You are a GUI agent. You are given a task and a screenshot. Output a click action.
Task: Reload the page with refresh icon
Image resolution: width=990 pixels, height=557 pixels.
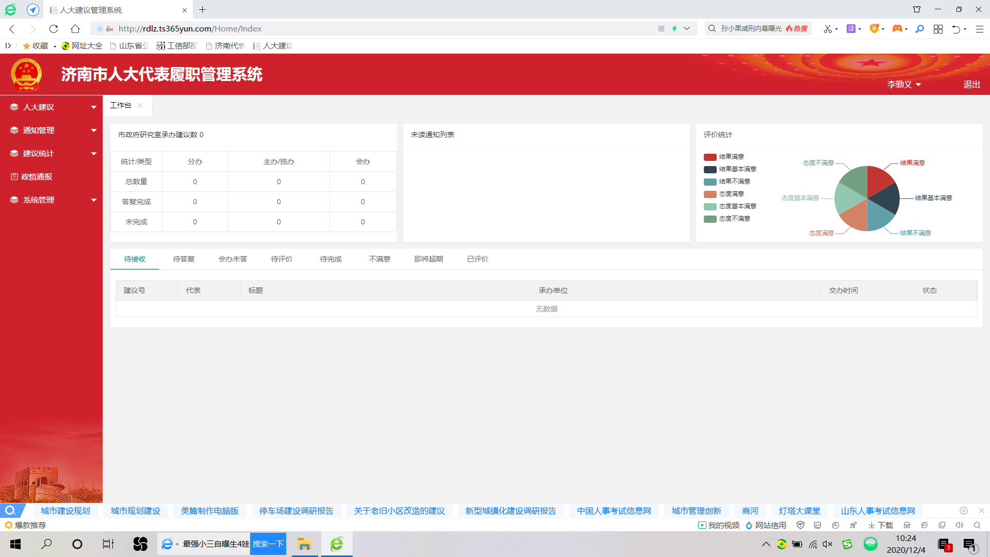pyautogui.click(x=54, y=29)
